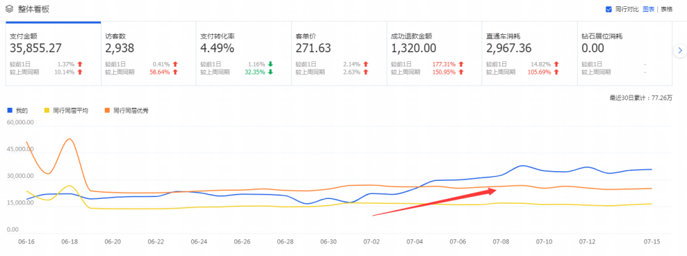Click the 60,000.00 y-axis label
The width and height of the screenshot is (687, 256).
[x=20, y=122]
